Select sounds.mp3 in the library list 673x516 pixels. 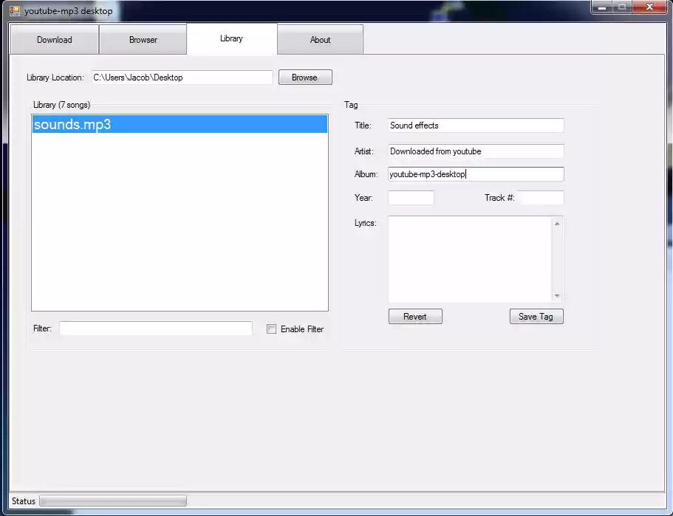tap(179, 124)
